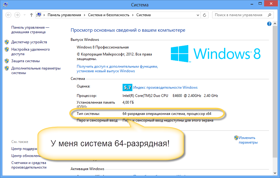Click shield icon beside Настройка удаленного доступа
280x178 pixels.
pos(7,49)
